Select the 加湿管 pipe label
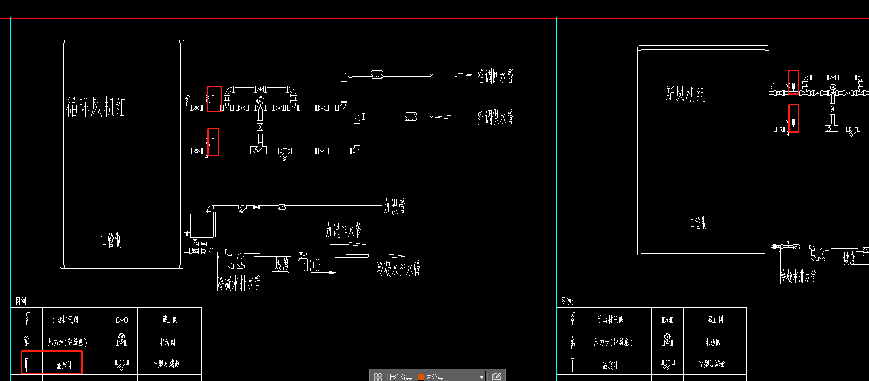Viewport: 869px width, 381px height. click(x=395, y=207)
